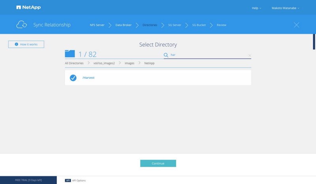This screenshot has height=184, width=316.
Task: Open the /Harvest directory link
Action: (x=88, y=78)
